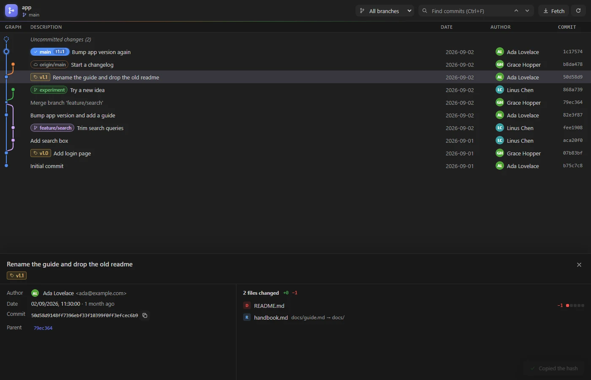Select the origin/main remote branch badge

pyautogui.click(x=49, y=65)
